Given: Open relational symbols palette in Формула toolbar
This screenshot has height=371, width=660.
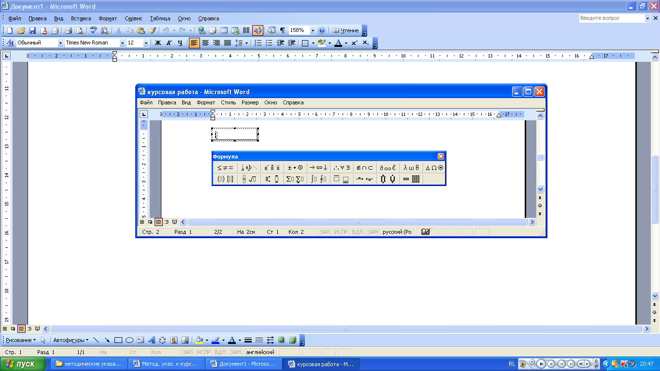Looking at the screenshot, I should 225,168.
